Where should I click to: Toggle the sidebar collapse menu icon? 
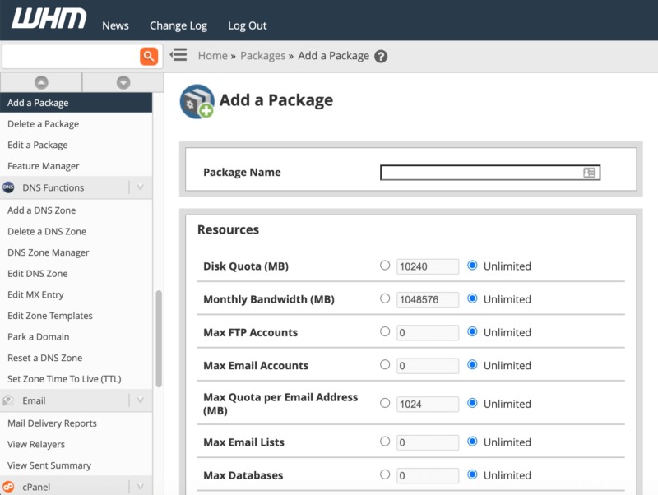point(178,55)
